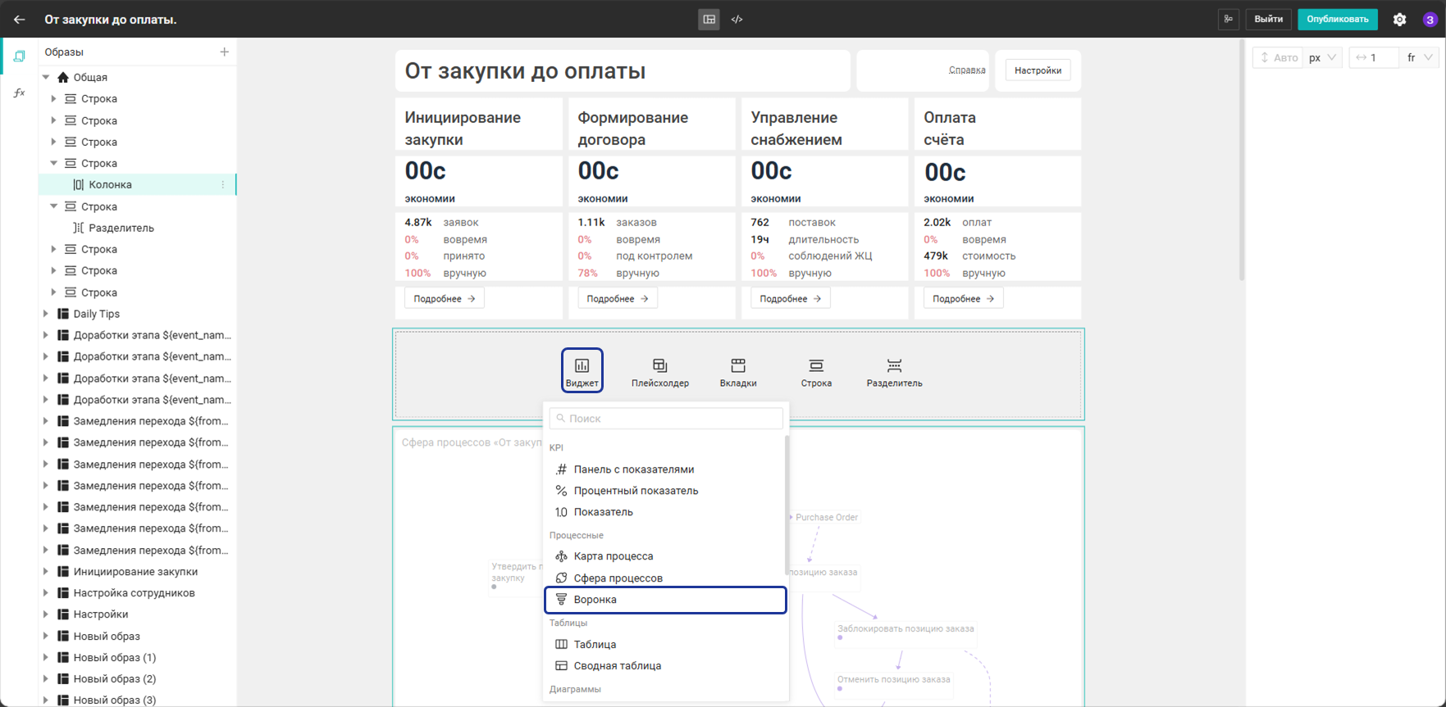This screenshot has height=707, width=1446.
Task: Click the canvas vertical scrollbar
Action: point(1242,160)
